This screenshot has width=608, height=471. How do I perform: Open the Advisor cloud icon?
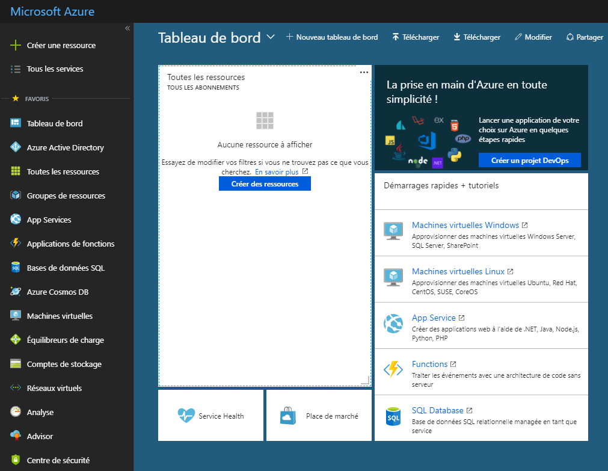16,436
